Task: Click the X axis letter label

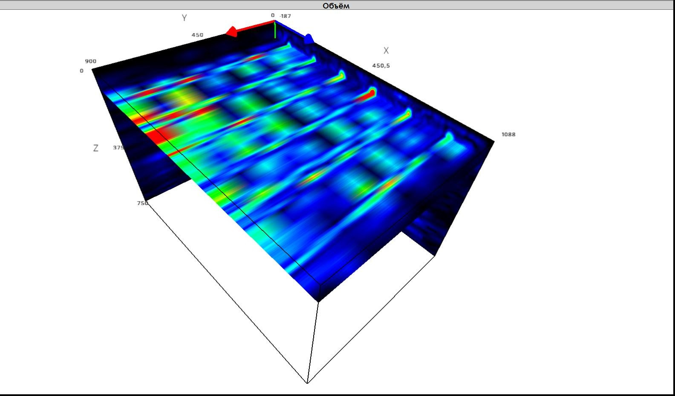Action: [386, 51]
